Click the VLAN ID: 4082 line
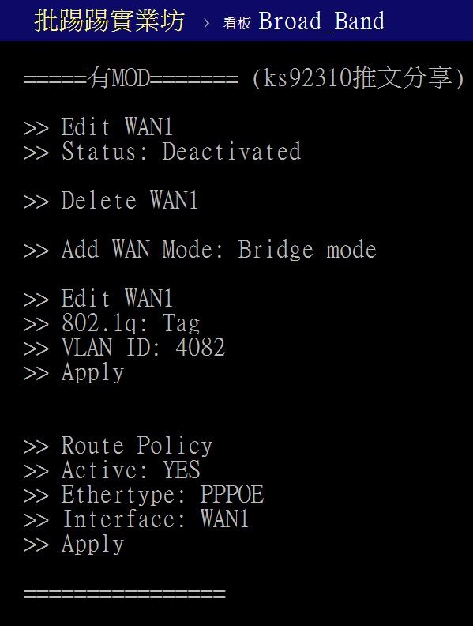Screen dimensions: 473x626 [x=125, y=348]
